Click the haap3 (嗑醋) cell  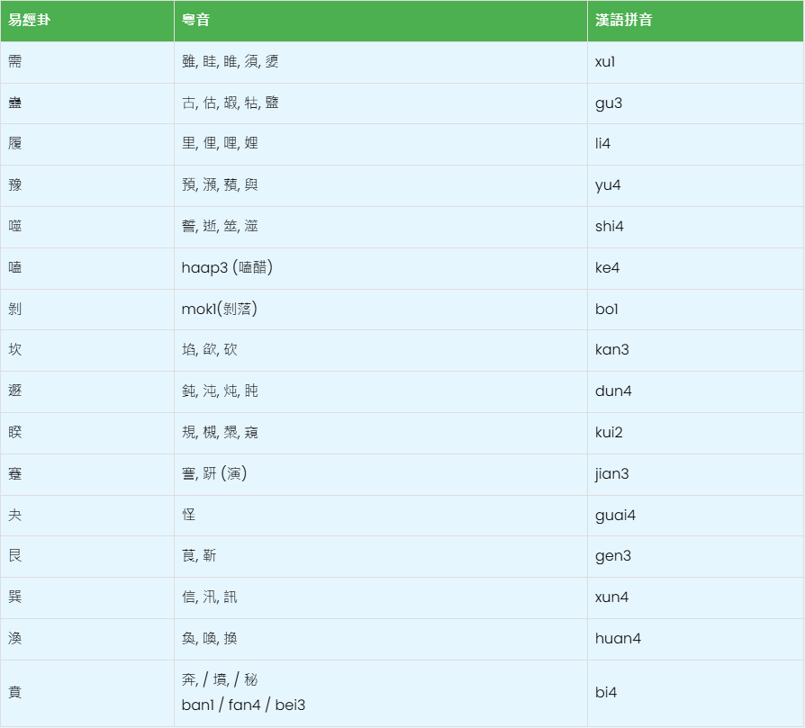[381, 268]
